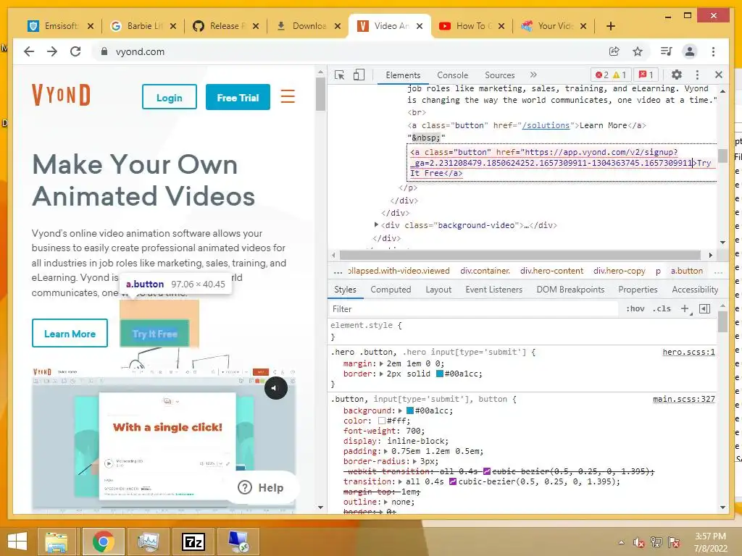Expand the border shorthand in hero rule
Screen dimensions: 742x556
pyautogui.click(x=381, y=374)
